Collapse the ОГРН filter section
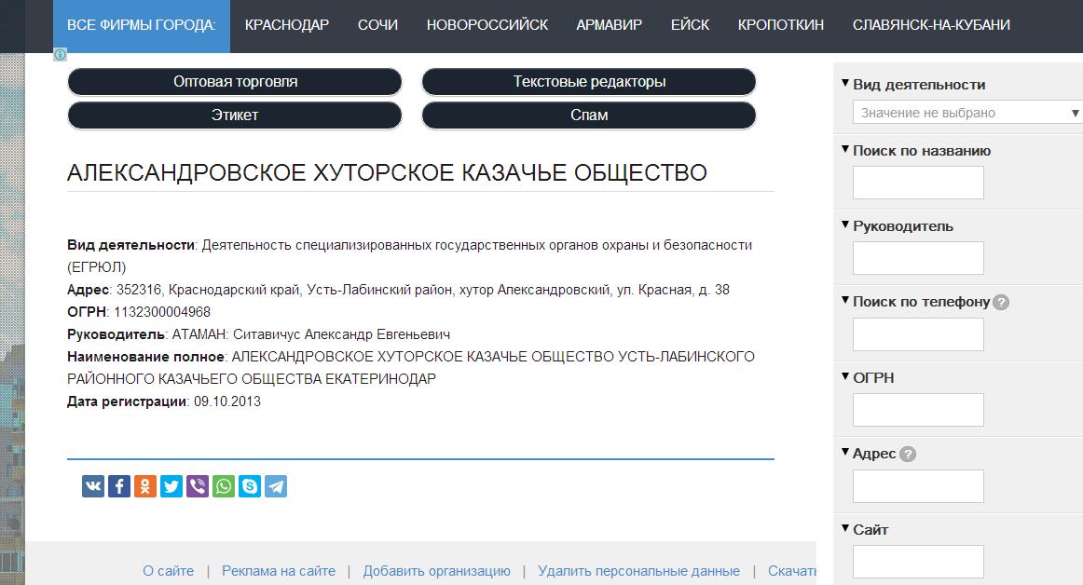 (x=844, y=376)
